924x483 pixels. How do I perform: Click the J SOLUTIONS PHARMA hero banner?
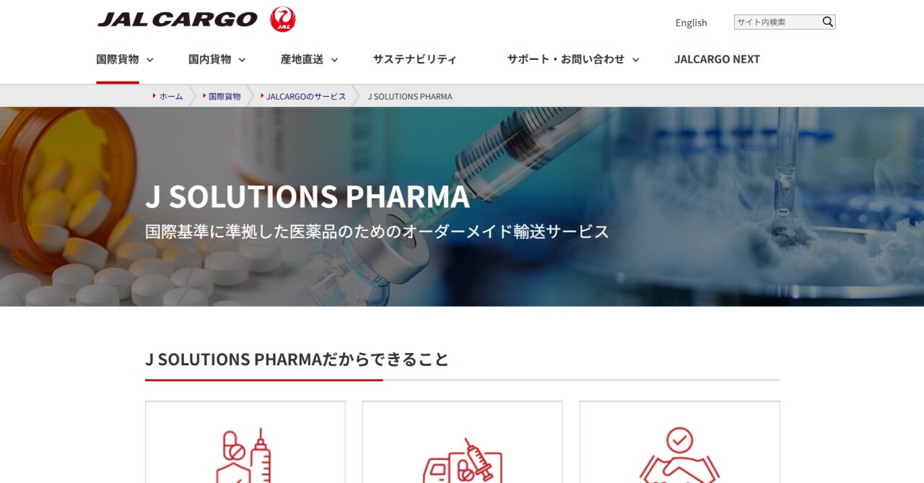point(462,206)
